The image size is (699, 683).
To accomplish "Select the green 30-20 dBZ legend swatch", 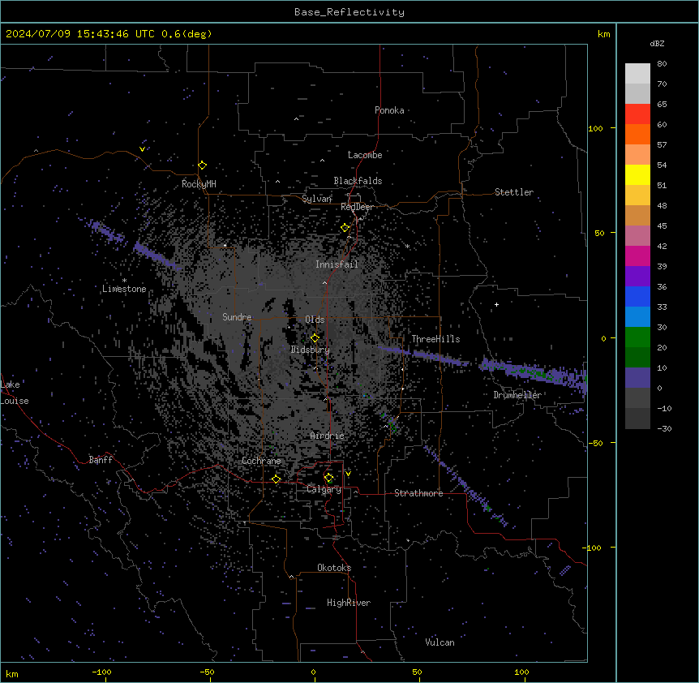I will pyautogui.click(x=637, y=337).
